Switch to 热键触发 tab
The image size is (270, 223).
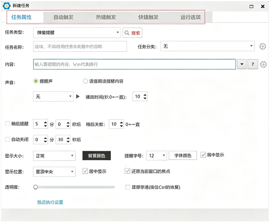(106, 17)
